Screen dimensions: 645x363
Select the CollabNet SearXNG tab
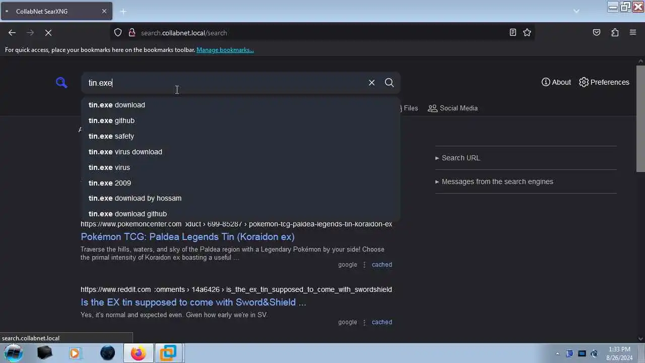[x=55, y=11]
